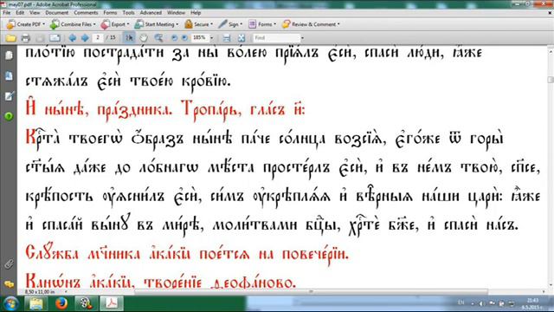Choose the Hand tool
Screen dimensions: 554x312
[144, 38]
